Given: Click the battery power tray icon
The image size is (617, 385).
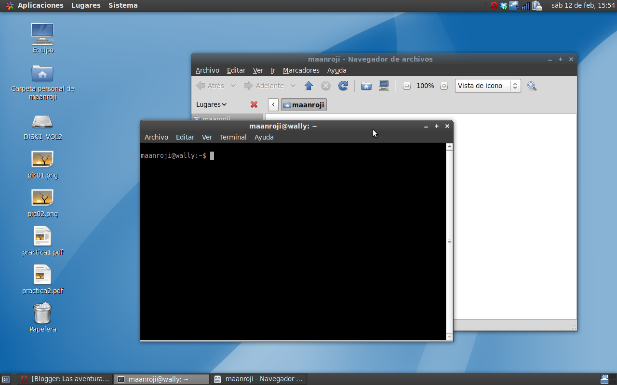Looking at the screenshot, I should 537,6.
